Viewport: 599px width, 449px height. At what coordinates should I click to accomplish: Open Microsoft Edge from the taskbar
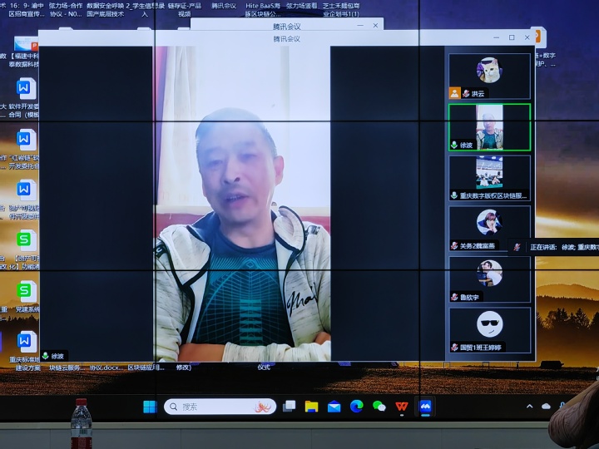(357, 407)
